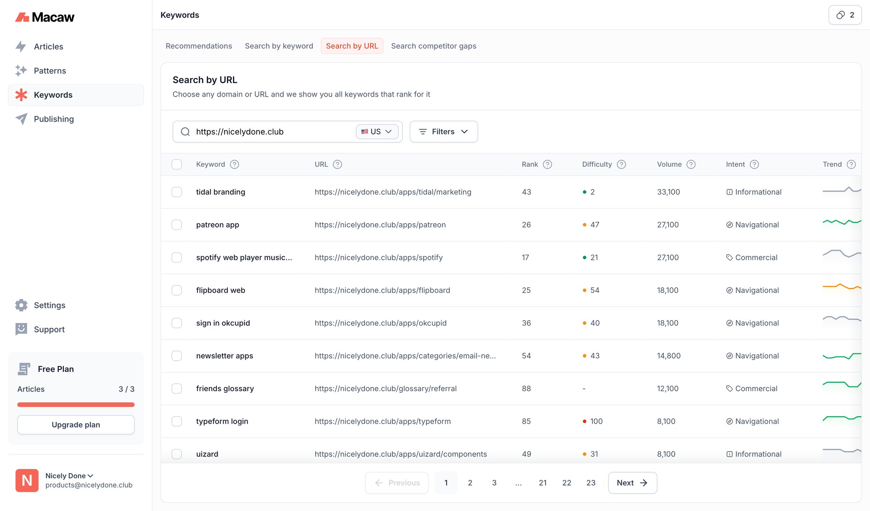This screenshot has height=511, width=870.
Task: Click the Trend column help icon
Action: pyautogui.click(x=851, y=164)
